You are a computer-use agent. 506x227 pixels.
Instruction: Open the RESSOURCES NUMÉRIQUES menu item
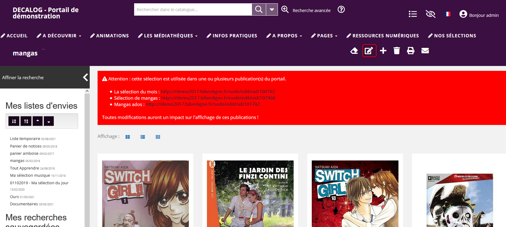point(385,36)
